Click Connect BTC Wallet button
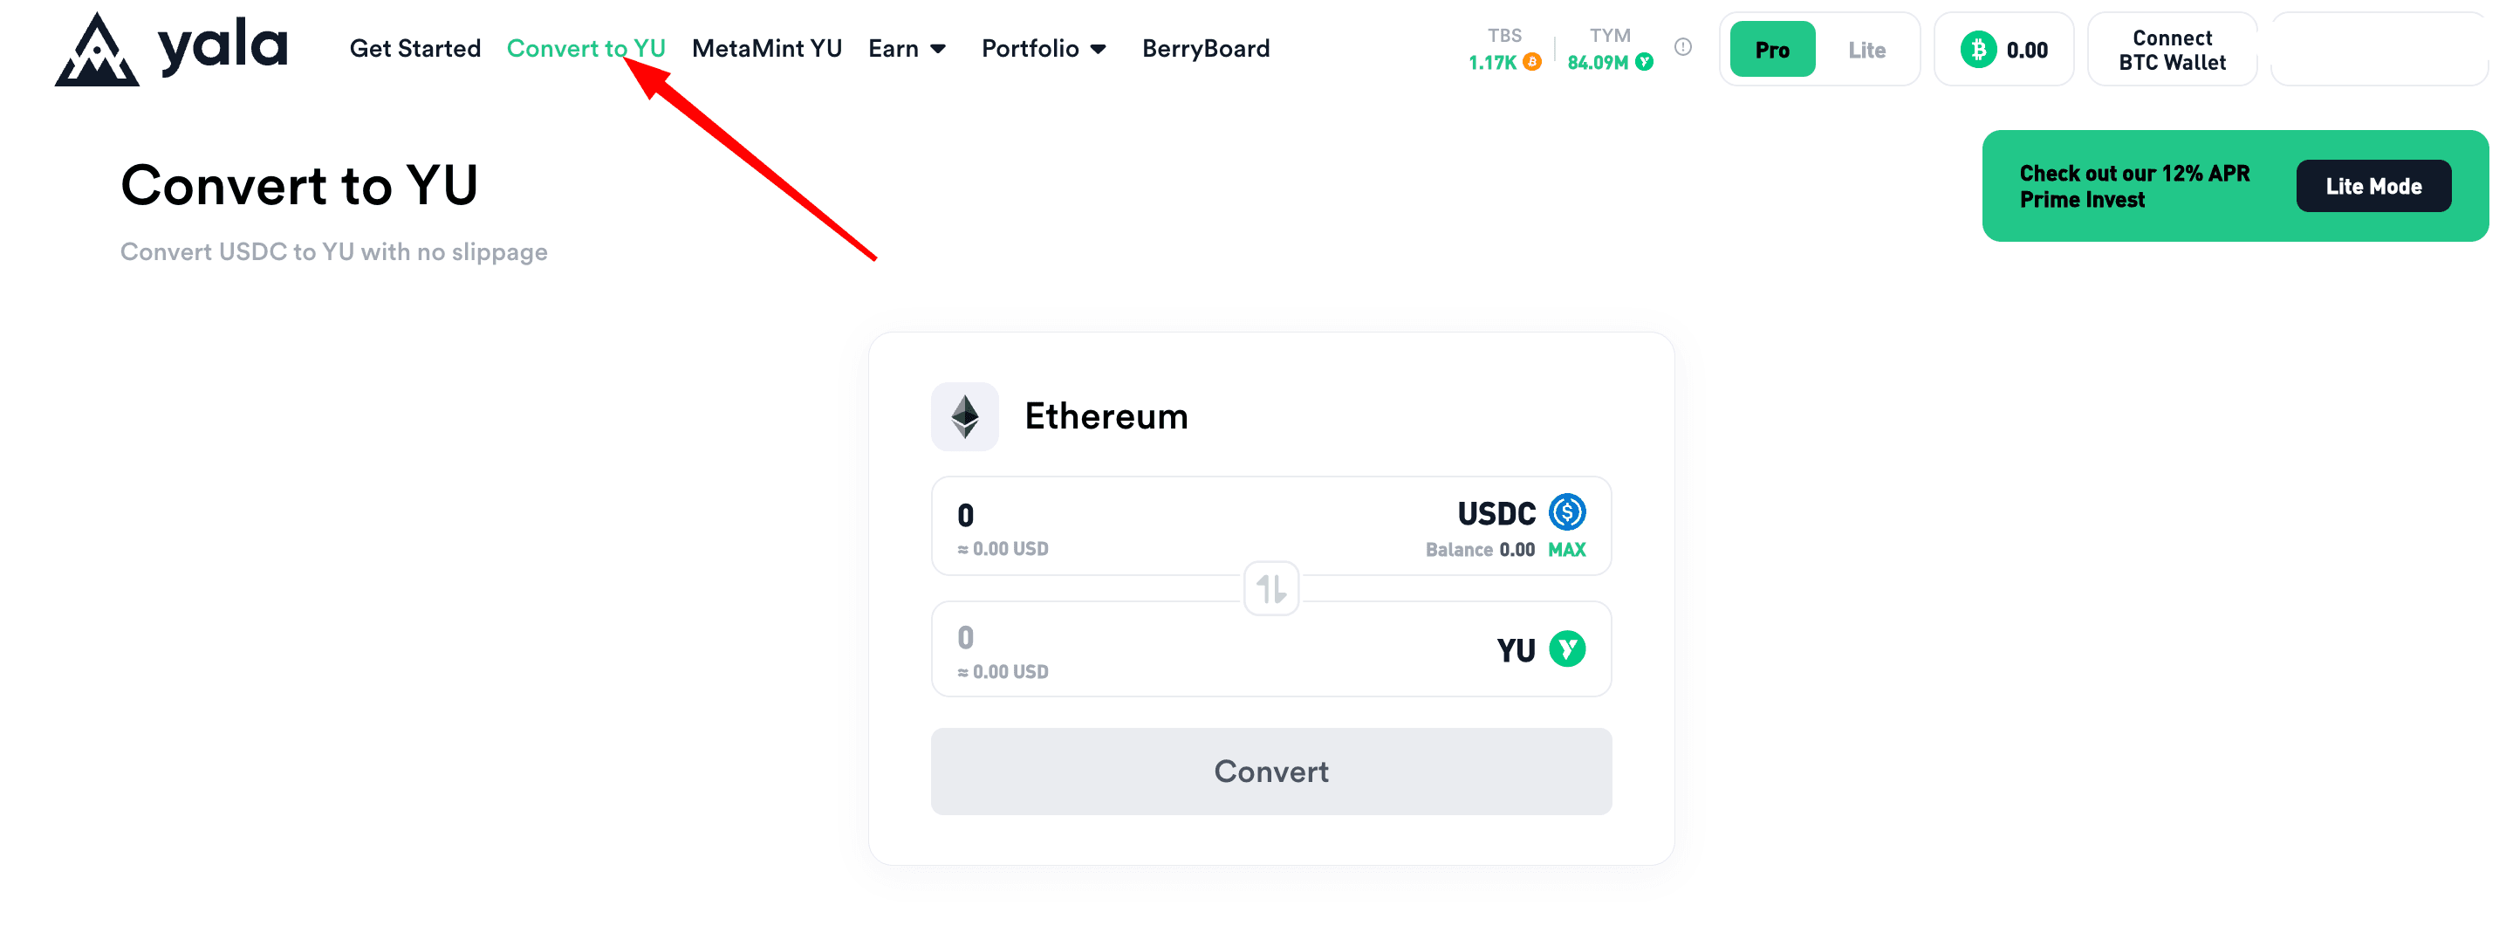This screenshot has height=926, width=2506. click(x=2171, y=50)
